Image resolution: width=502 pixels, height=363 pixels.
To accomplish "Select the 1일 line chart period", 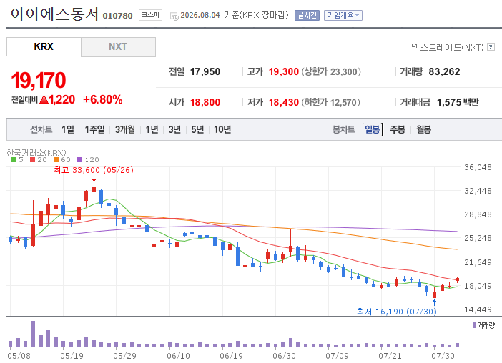I will (67, 129).
